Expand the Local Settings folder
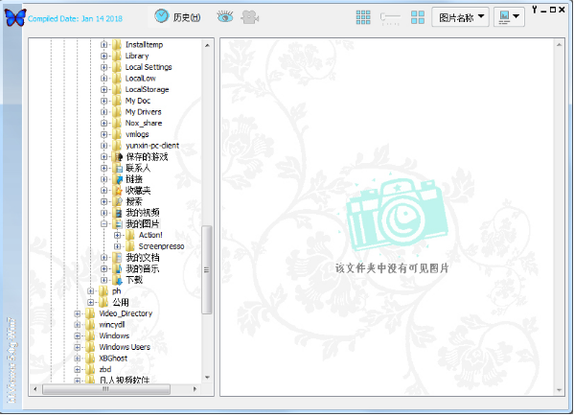574x416 pixels. [103, 67]
